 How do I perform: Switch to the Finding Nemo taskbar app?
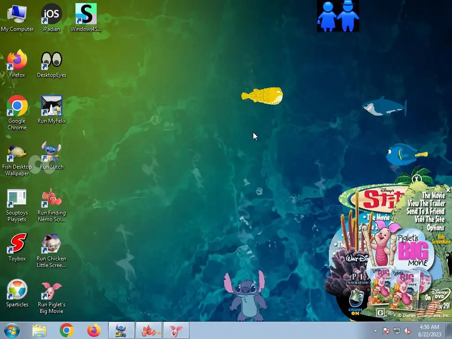pos(149,331)
